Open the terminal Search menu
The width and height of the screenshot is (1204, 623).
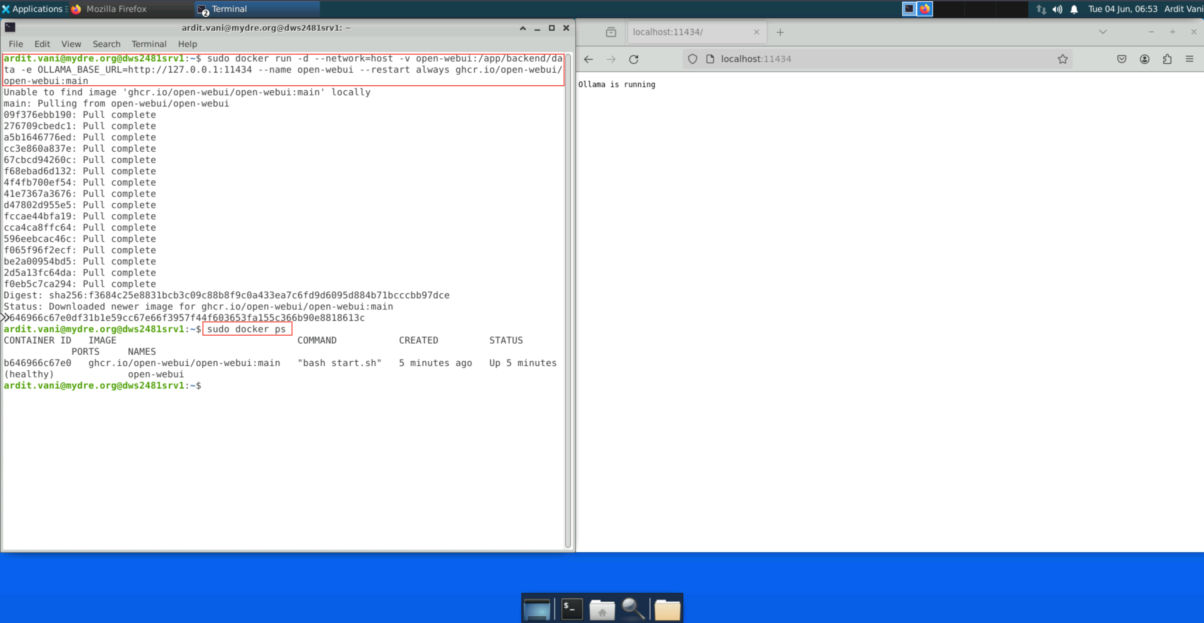point(107,44)
